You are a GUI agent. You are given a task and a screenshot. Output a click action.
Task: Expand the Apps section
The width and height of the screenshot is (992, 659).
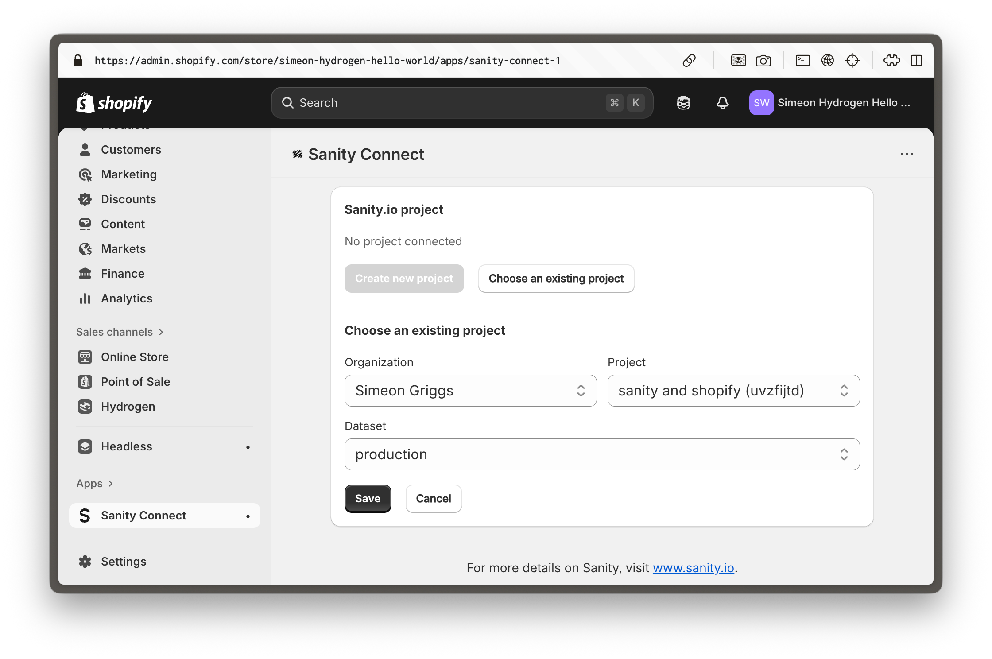(x=95, y=484)
